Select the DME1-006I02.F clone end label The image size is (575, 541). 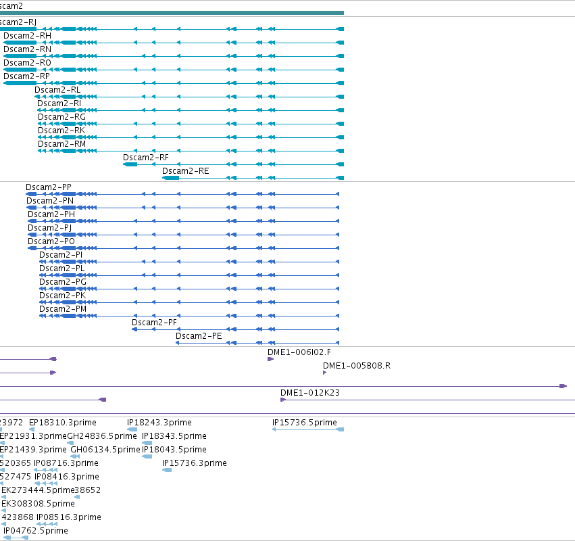coord(299,352)
